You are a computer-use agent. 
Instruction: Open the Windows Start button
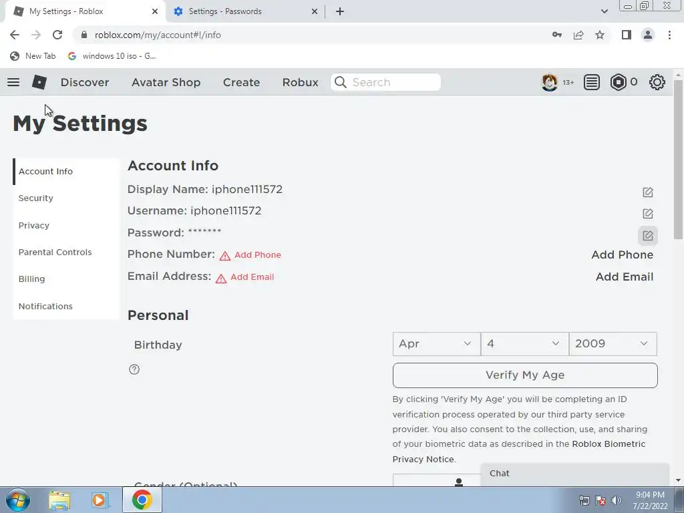pyautogui.click(x=18, y=500)
